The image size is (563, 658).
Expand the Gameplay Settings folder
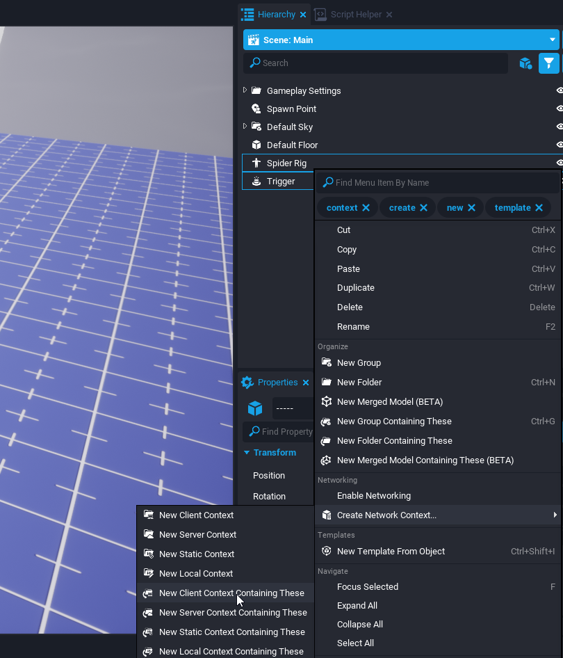245,90
